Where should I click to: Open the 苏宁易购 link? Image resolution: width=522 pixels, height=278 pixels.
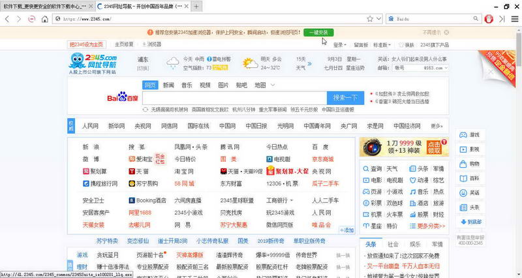143,183
